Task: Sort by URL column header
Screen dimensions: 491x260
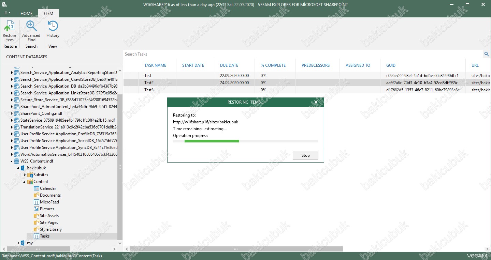Action: coord(475,65)
